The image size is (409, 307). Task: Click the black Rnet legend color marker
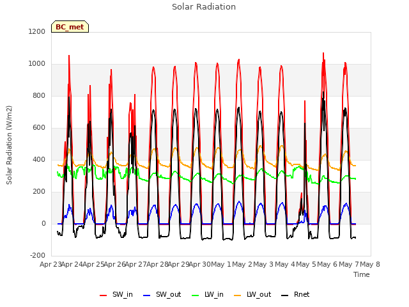coord(285,295)
